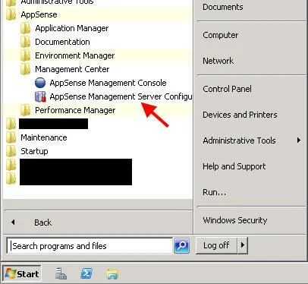Open Server Manager from the taskbar

coord(61,273)
